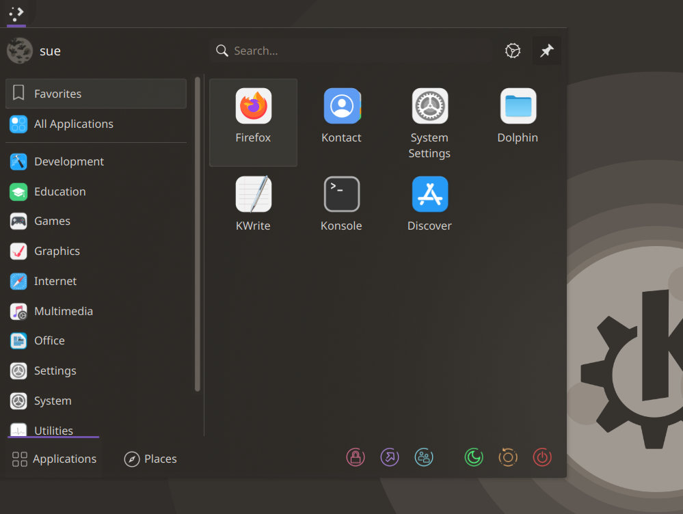Screen dimensions: 683x514
Task: Launch Dolphin file manager
Action: coord(518,122)
